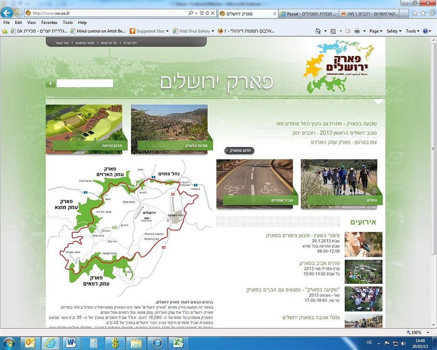Stop loading with the X icon in address bar
The image size is (437, 350).
[213, 13]
